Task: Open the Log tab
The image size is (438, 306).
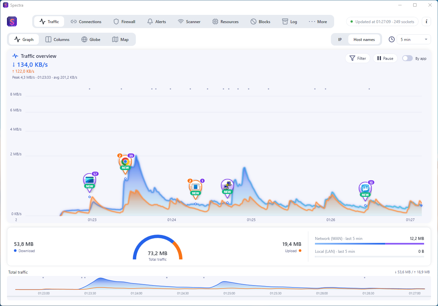Action: click(289, 21)
